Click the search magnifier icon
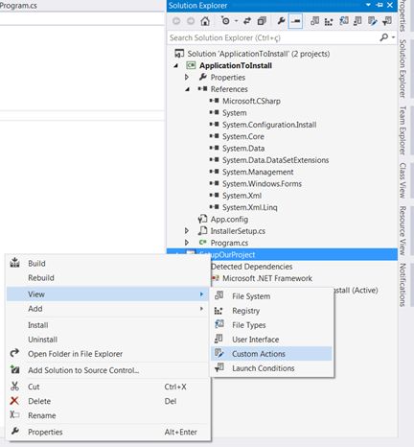The width and height of the screenshot is (414, 447). (384, 37)
